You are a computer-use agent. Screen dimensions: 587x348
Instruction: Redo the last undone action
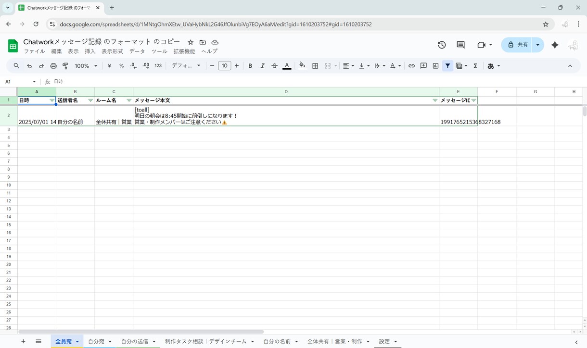[41, 66]
